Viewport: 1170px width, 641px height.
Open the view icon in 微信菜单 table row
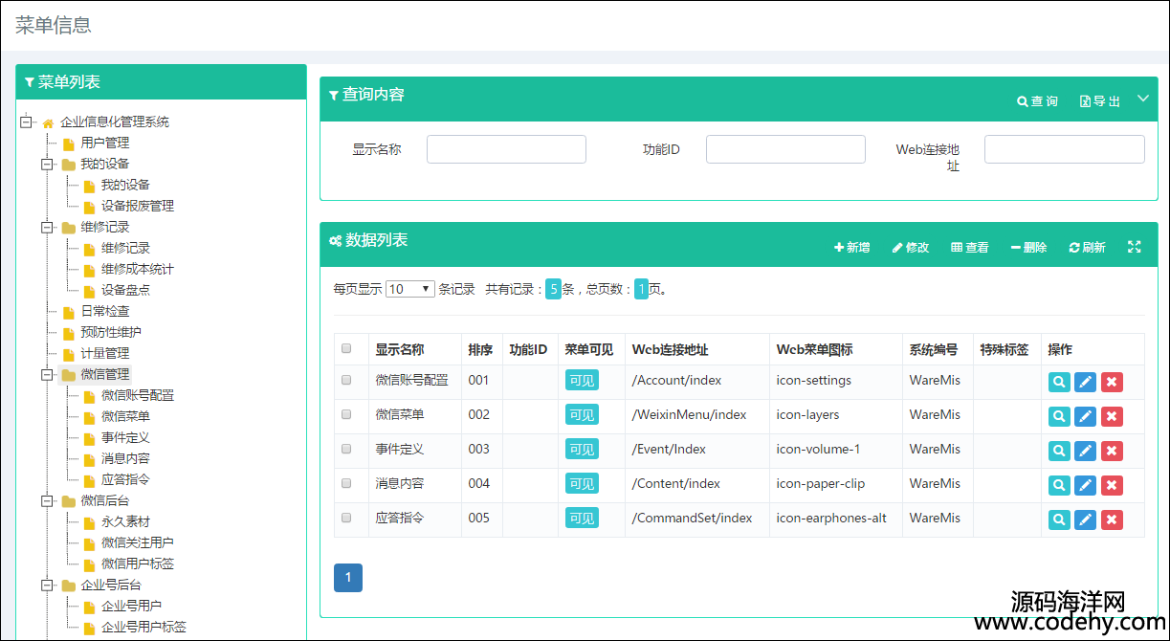(1059, 416)
